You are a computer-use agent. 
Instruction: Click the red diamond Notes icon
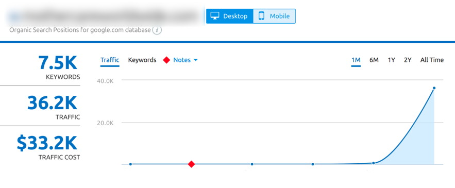pos(166,60)
